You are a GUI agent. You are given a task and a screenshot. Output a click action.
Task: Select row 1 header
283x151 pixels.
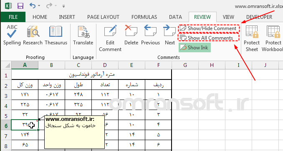tap(6, 75)
